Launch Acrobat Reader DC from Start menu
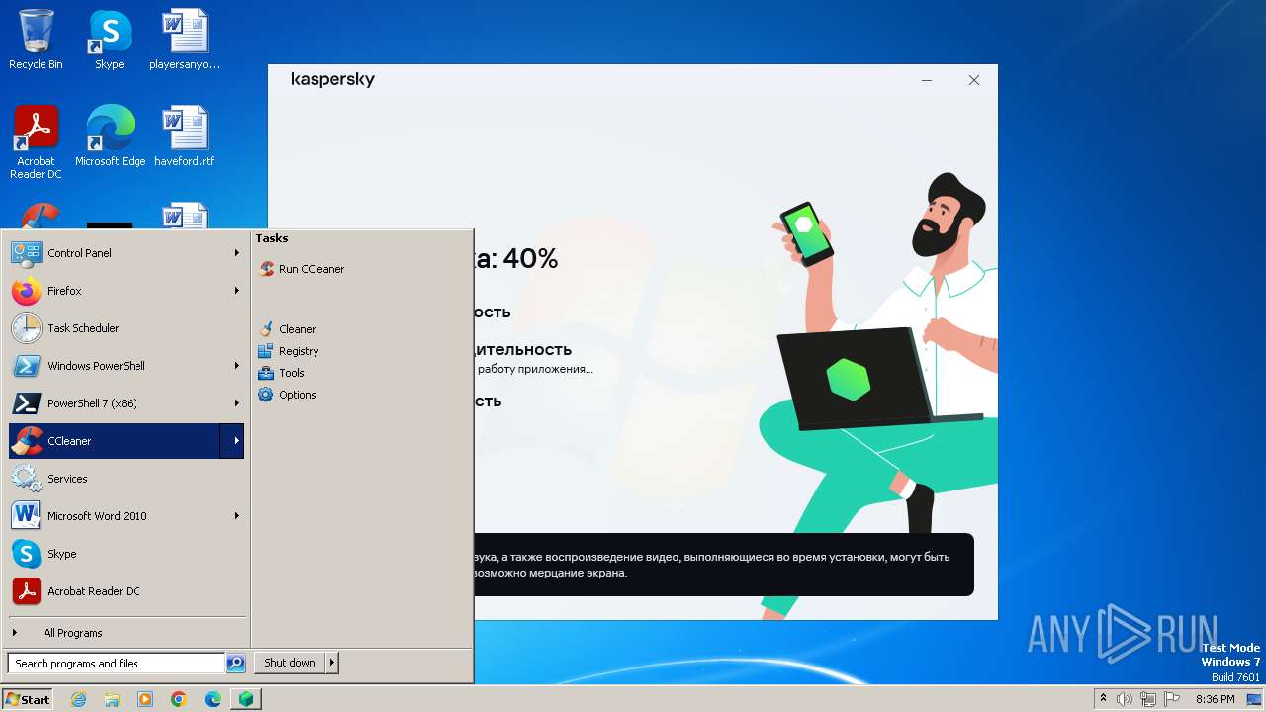 [126, 591]
